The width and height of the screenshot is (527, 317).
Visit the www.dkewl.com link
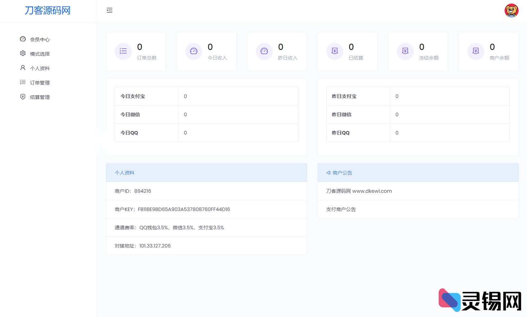point(372,191)
